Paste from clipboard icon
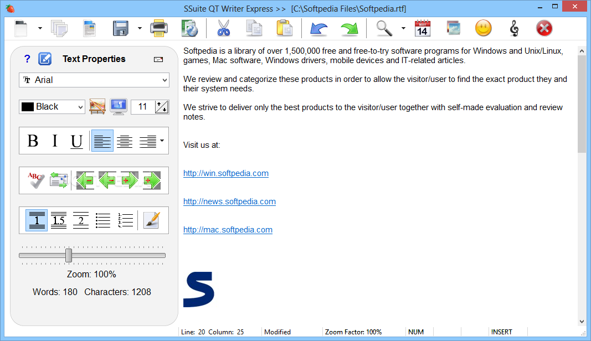Image resolution: width=591 pixels, height=341 pixels. (x=284, y=29)
